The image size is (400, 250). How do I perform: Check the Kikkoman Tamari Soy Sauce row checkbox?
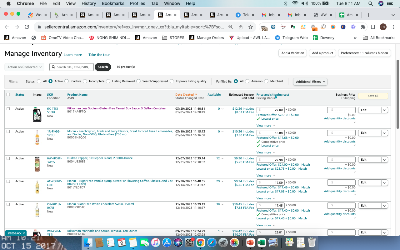[8, 109]
